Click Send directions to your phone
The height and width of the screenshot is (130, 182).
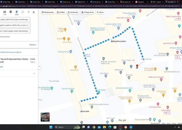click(x=11, y=52)
